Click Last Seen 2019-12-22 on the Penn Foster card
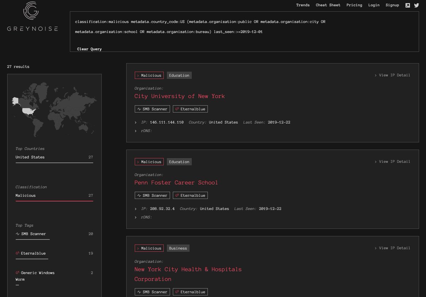 tap(258, 209)
